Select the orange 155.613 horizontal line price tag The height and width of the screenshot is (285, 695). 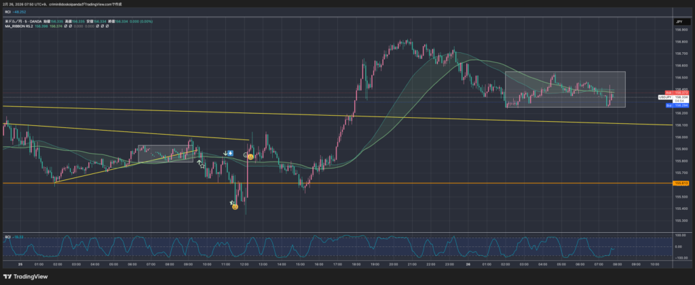tap(681, 183)
